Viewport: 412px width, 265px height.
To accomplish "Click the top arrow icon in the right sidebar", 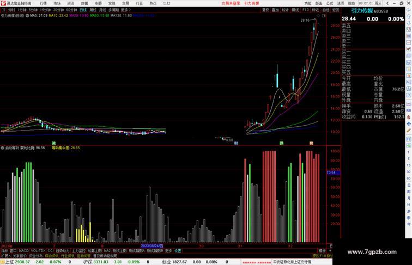I will click(409, 10).
